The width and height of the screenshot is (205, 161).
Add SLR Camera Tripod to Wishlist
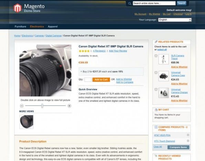(179, 67)
